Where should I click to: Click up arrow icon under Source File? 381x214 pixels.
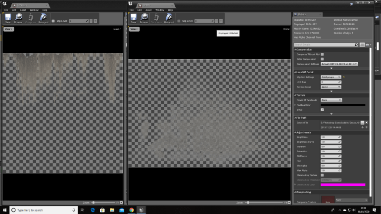pos(367,127)
